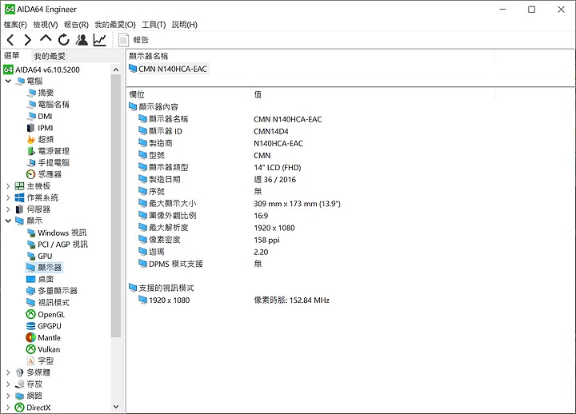Open the 報告(R) menu
This screenshot has height=414, width=576.
coord(76,25)
